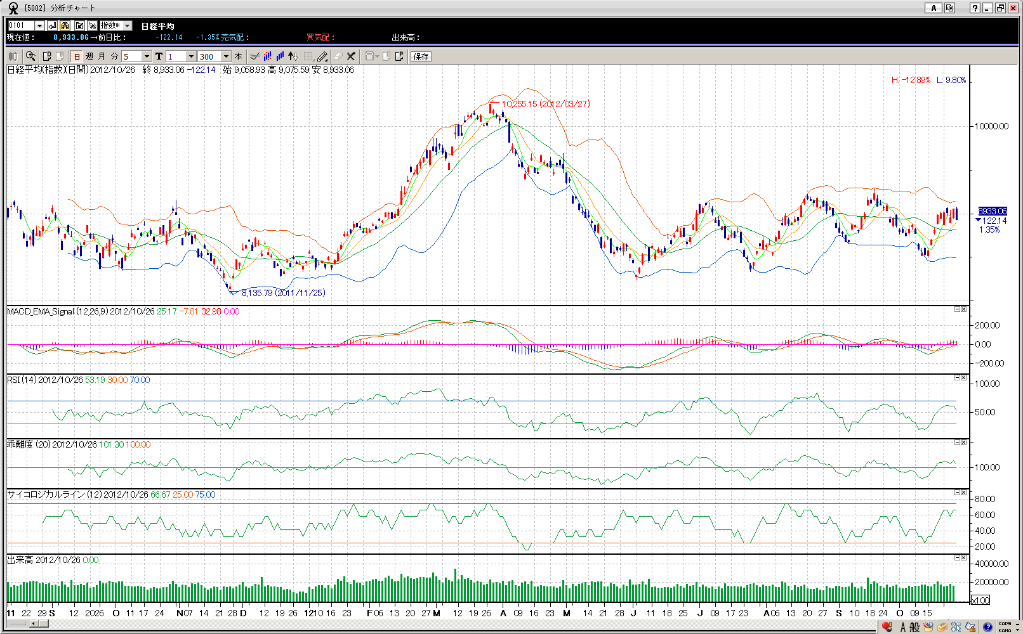Click the 保存 save button
The image size is (1023, 634).
(x=421, y=56)
